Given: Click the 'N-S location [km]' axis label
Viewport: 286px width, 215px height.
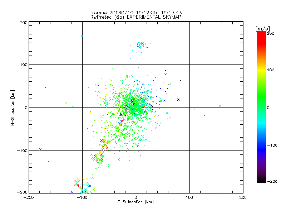Looking at the screenshot, I should (13, 108).
